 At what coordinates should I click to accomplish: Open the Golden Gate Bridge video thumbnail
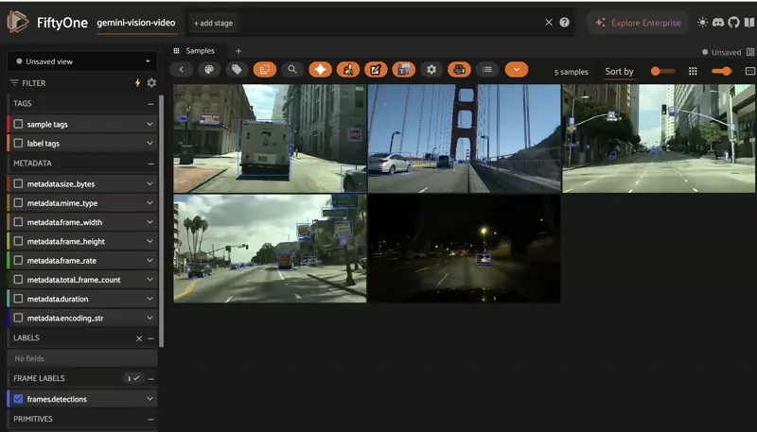(465, 138)
